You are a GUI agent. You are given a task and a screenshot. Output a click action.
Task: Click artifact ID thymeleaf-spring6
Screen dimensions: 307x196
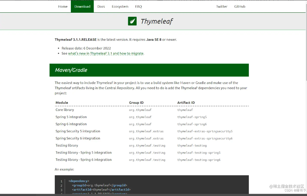point(192,124)
